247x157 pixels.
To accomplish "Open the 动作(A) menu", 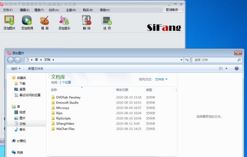I will click(54, 10).
